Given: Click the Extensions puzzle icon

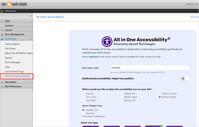Looking at the screenshot, I should tap(2, 39).
